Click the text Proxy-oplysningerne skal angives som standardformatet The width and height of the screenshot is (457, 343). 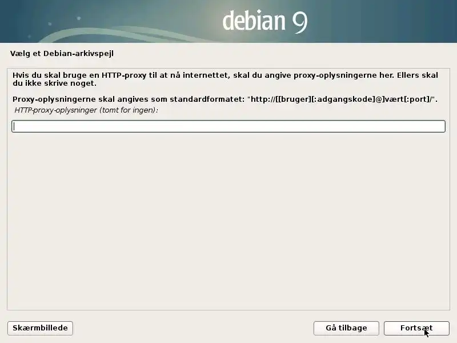tap(129, 99)
